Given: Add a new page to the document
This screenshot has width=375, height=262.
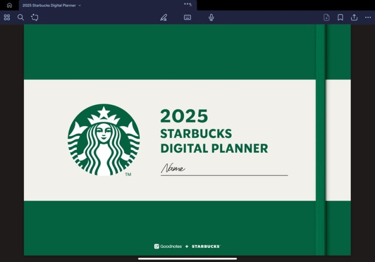Looking at the screenshot, I should pos(327,17).
